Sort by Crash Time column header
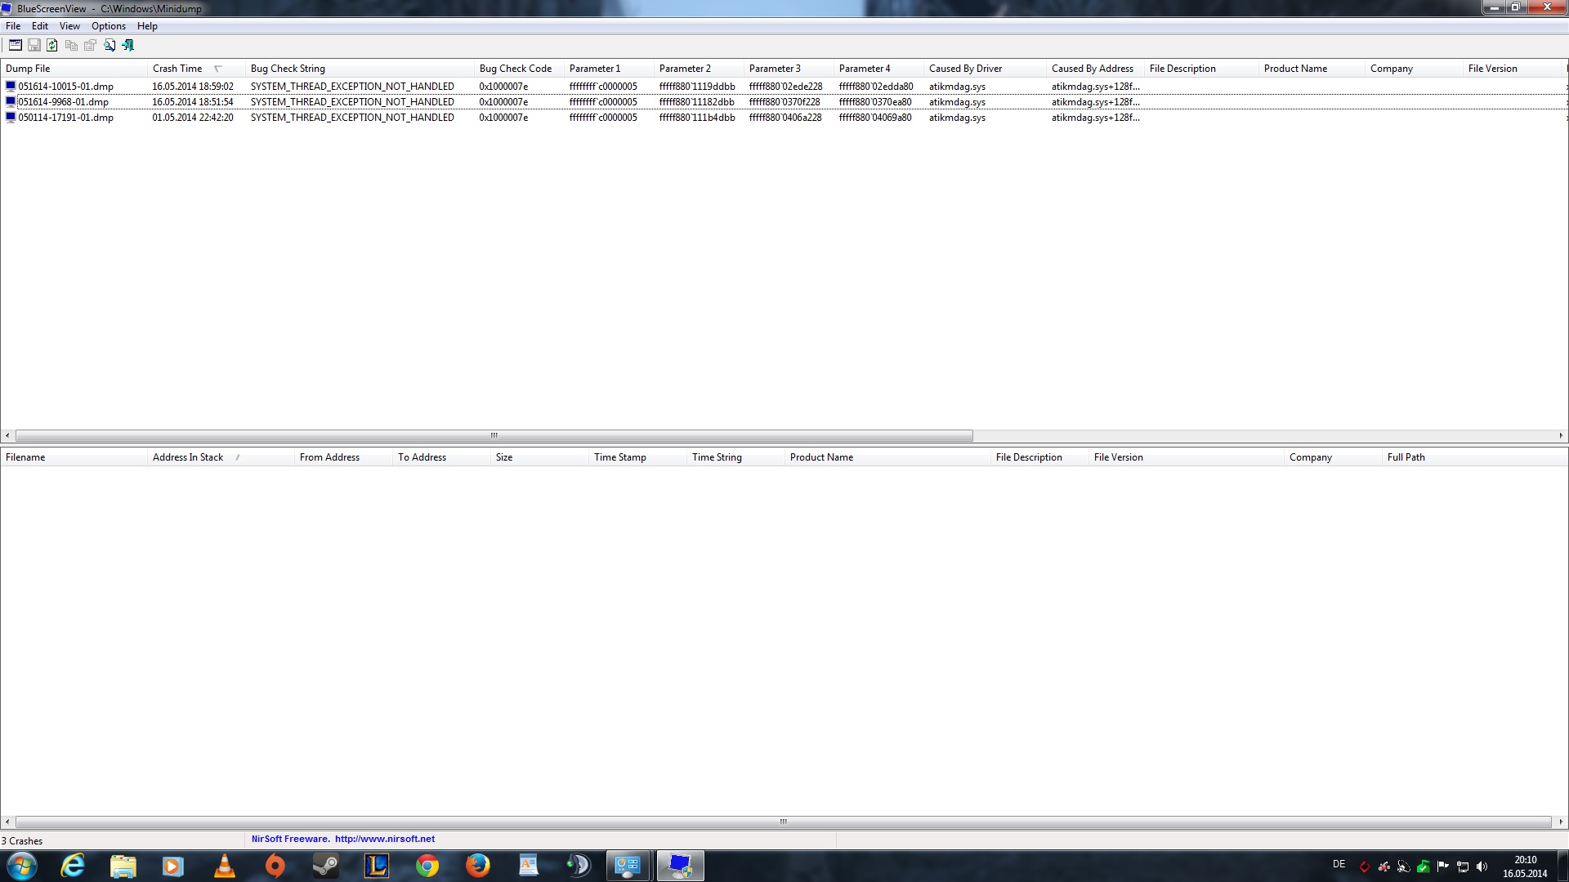This screenshot has width=1569, height=882. click(x=177, y=69)
